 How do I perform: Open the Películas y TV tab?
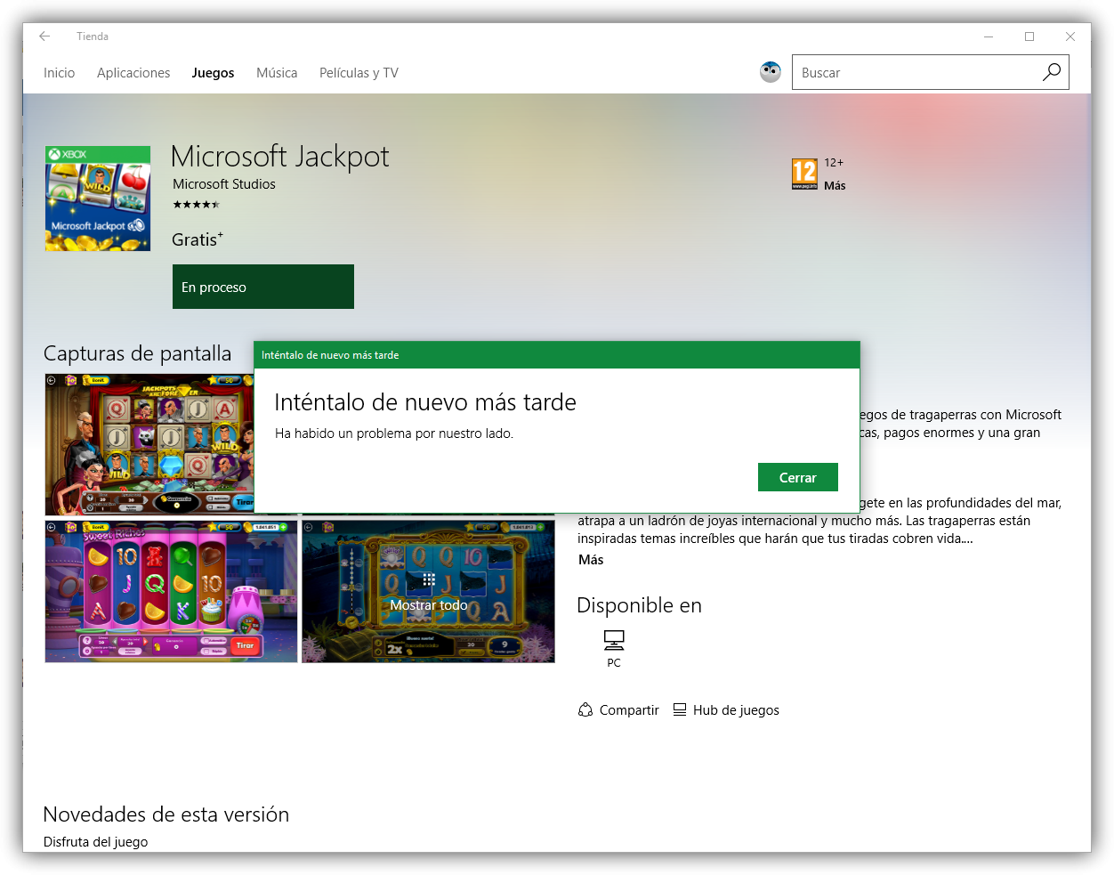click(359, 73)
